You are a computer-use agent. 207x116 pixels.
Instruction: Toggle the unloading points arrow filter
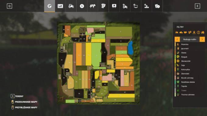pos(194,32)
